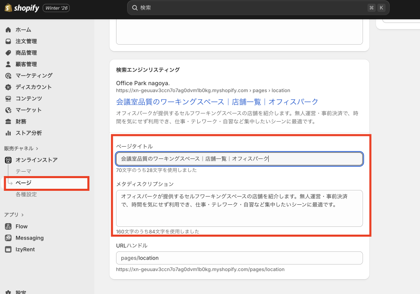Click the ストア分析 bar chart icon

click(x=8, y=133)
